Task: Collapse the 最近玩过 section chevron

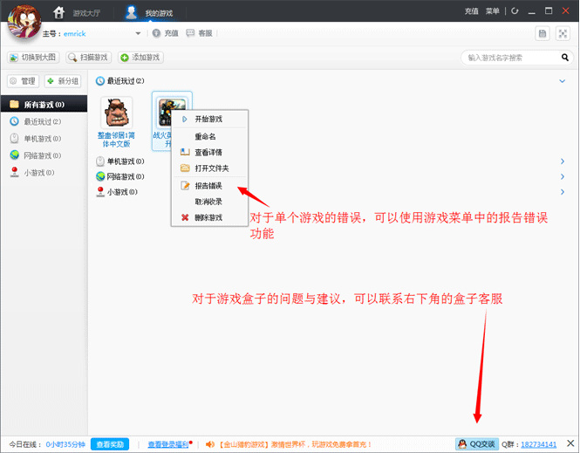Action: click(x=563, y=81)
